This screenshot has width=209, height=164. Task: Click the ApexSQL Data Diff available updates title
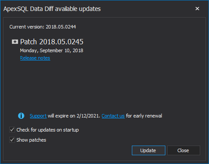pos(52,9)
